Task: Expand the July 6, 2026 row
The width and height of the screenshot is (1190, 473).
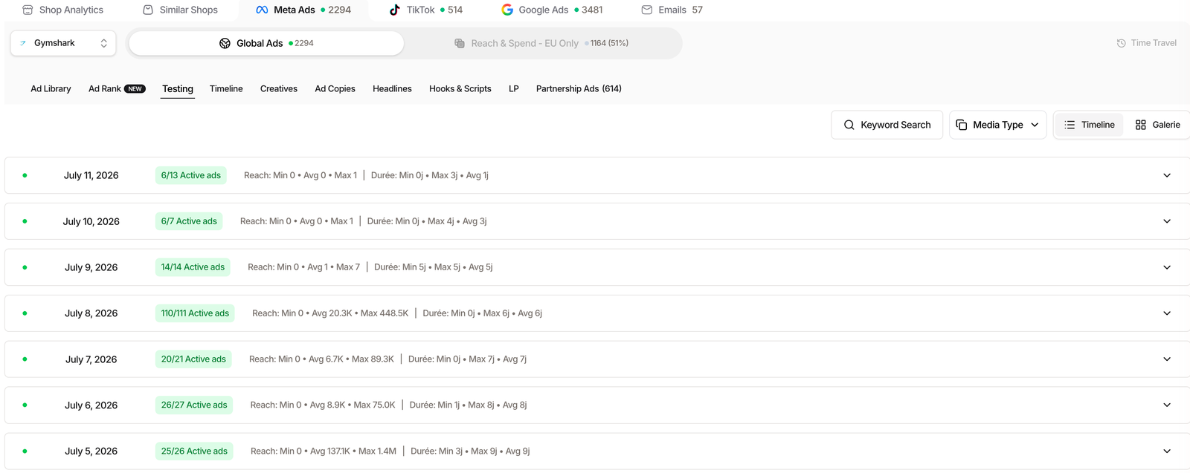Action: tap(1167, 405)
